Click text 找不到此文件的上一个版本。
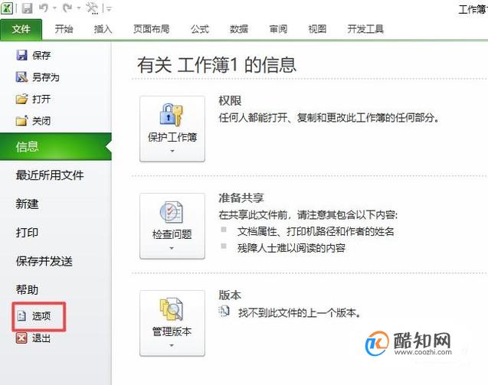This screenshot has width=488, height=385. [x=300, y=312]
